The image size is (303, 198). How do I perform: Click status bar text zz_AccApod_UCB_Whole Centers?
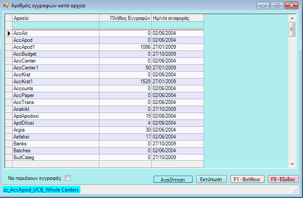tap(41, 190)
